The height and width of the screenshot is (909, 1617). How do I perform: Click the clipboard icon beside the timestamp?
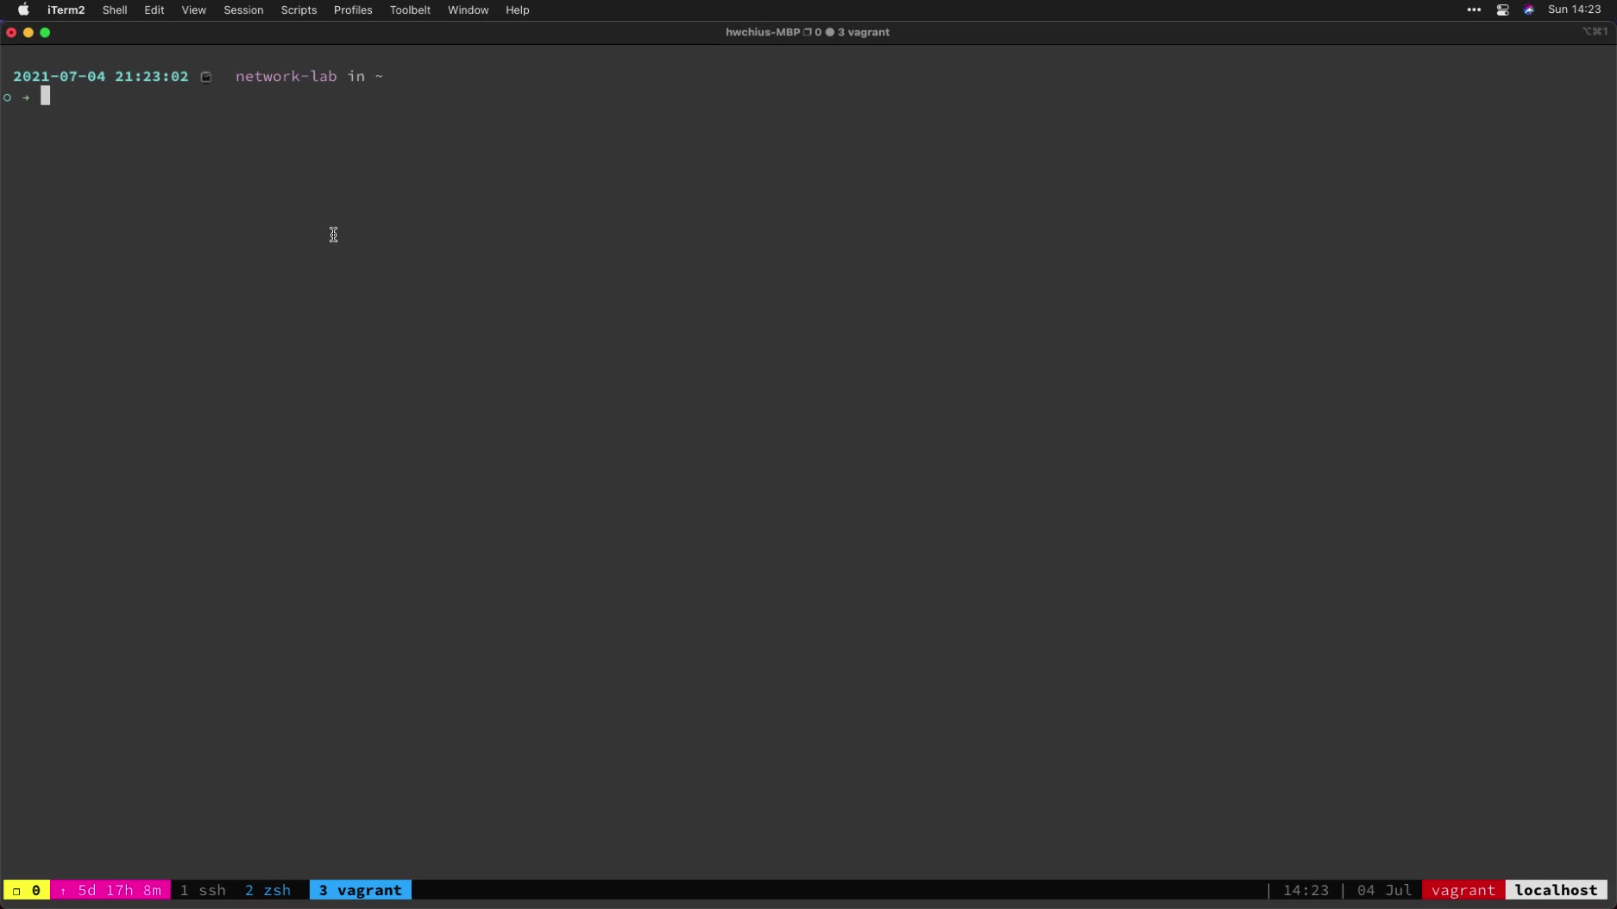205,77
